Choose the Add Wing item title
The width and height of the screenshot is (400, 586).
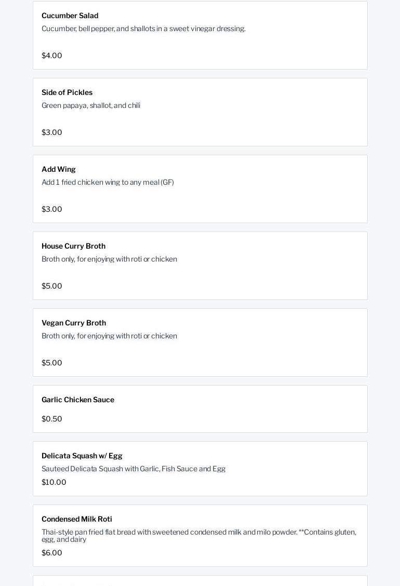[59, 169]
